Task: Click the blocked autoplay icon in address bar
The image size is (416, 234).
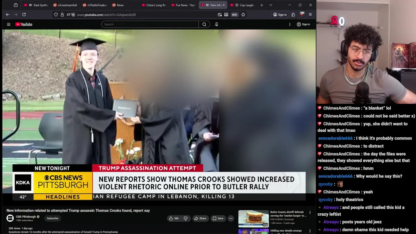Action: tap(73, 15)
